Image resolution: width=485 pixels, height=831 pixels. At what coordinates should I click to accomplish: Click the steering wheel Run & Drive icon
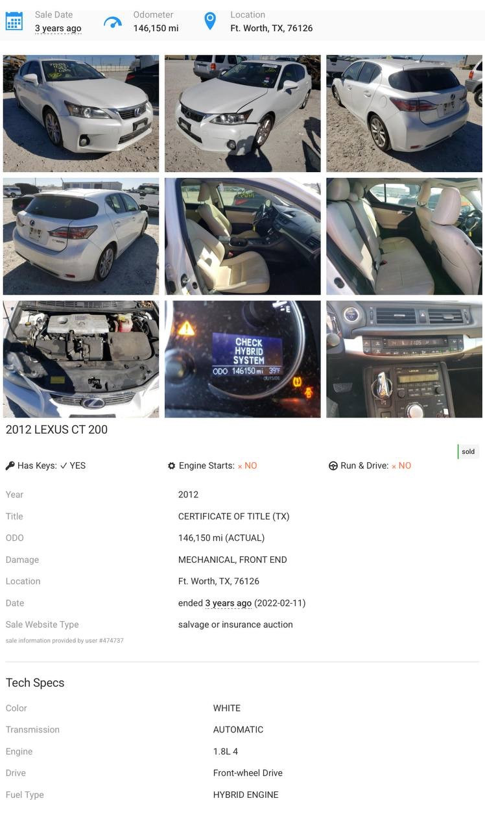point(333,465)
